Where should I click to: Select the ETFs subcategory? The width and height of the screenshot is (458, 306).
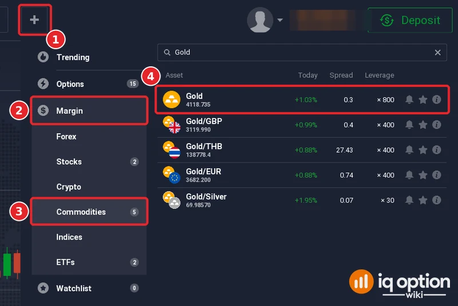[x=89, y=262]
